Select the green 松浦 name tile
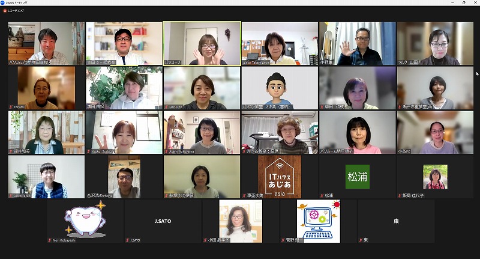This screenshot has height=259, width=480. click(x=357, y=176)
